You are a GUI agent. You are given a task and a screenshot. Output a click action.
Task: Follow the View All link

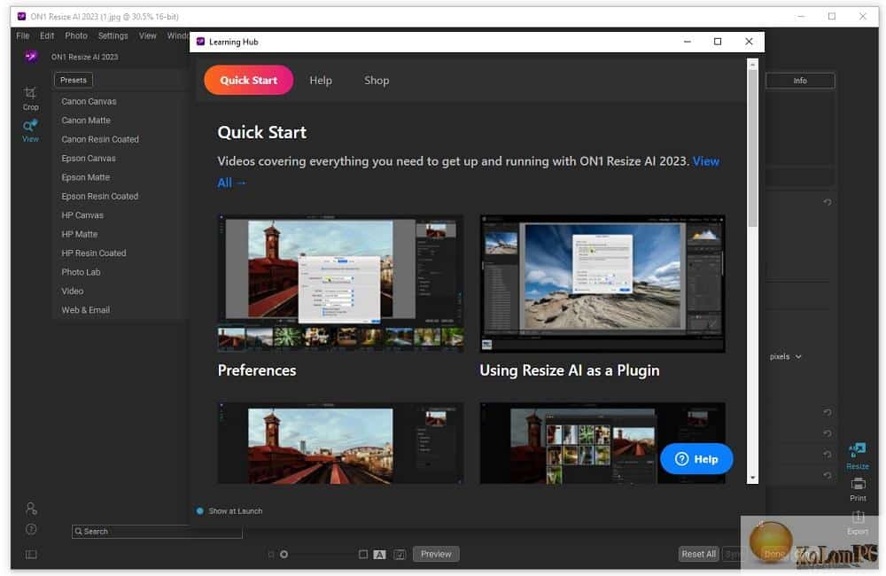click(706, 161)
